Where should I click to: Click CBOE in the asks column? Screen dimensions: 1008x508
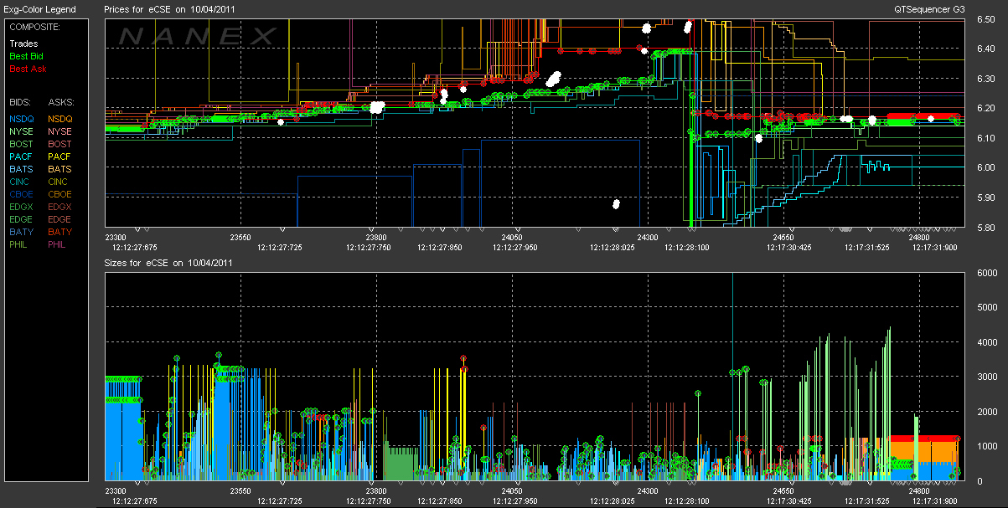[x=60, y=194]
